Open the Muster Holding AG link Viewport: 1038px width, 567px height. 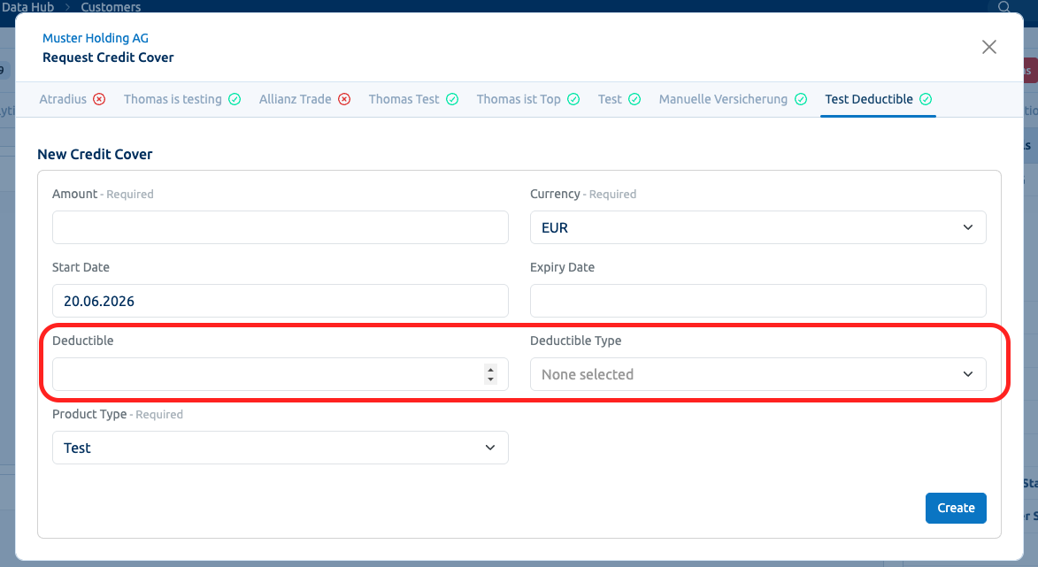point(96,38)
